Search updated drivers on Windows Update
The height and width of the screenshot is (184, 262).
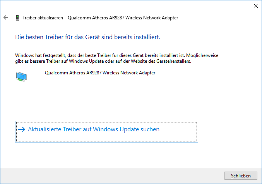click(106, 132)
